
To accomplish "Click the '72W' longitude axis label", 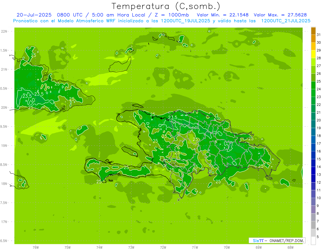I will click(163, 247).
